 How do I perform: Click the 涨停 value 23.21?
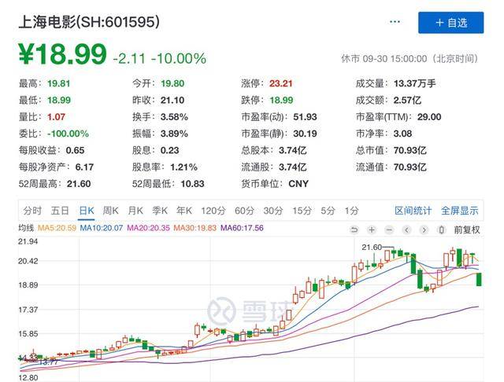(x=280, y=83)
